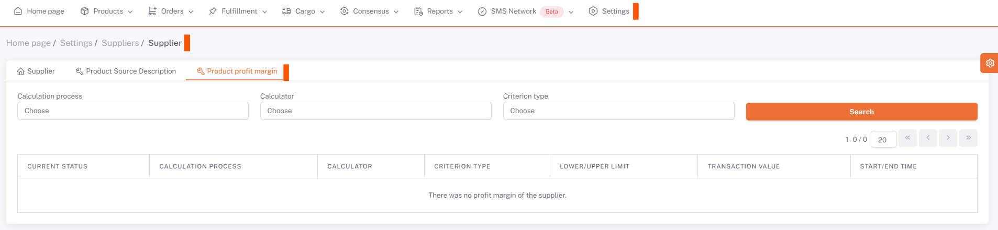Jump to the last page of results
Image resolution: width=998 pixels, height=230 pixels.
coord(968,138)
